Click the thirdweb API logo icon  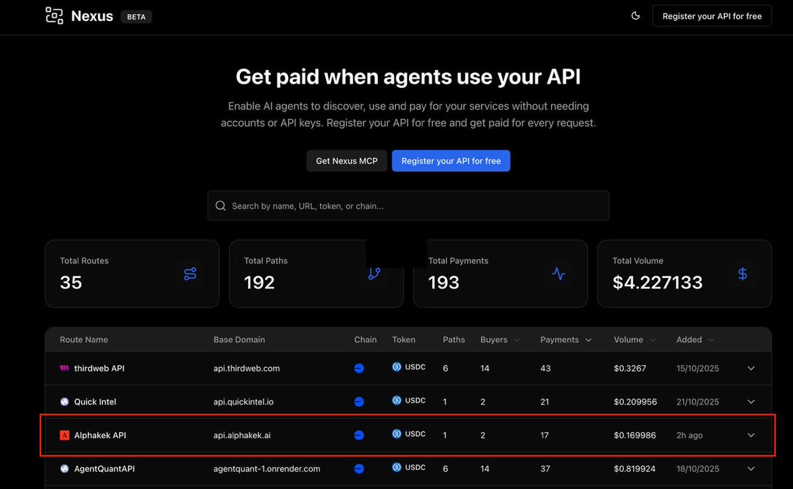pos(65,368)
